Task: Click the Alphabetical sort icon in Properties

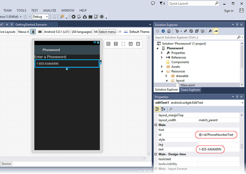Action: tap(163, 109)
